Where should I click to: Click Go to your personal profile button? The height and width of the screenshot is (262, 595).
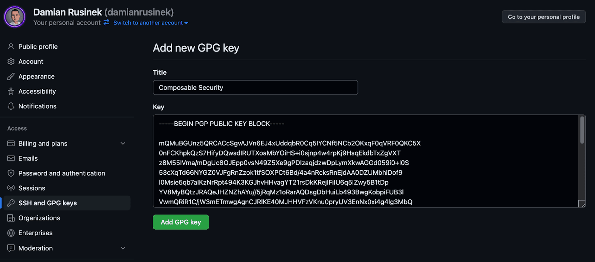544,17
